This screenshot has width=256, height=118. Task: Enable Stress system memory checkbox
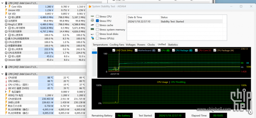pyautogui.click(x=97, y=30)
